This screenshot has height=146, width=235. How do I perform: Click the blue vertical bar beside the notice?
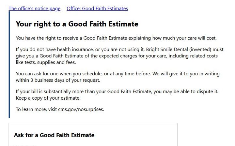9,65
